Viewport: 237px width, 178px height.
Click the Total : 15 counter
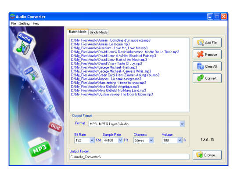207,139
